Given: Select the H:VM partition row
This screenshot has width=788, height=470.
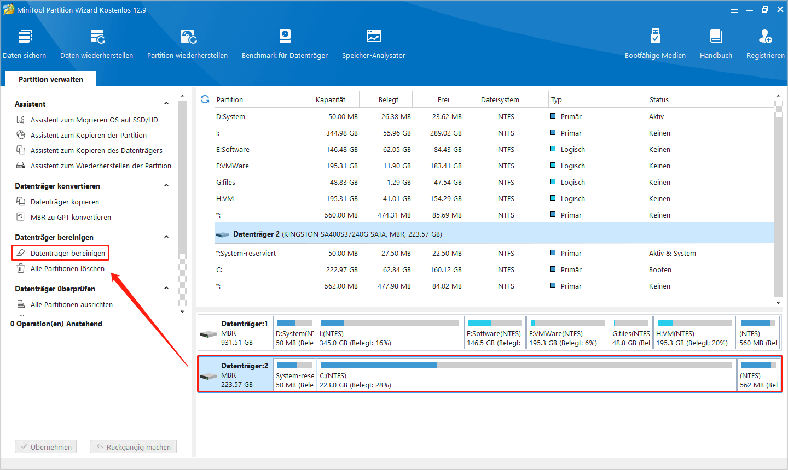Looking at the screenshot, I should [494, 198].
